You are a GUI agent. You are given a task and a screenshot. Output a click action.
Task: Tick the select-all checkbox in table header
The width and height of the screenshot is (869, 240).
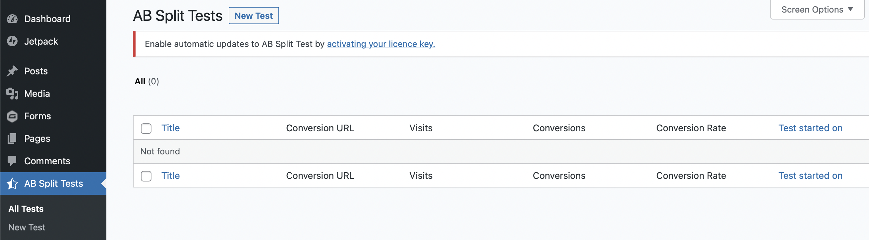pos(146,128)
